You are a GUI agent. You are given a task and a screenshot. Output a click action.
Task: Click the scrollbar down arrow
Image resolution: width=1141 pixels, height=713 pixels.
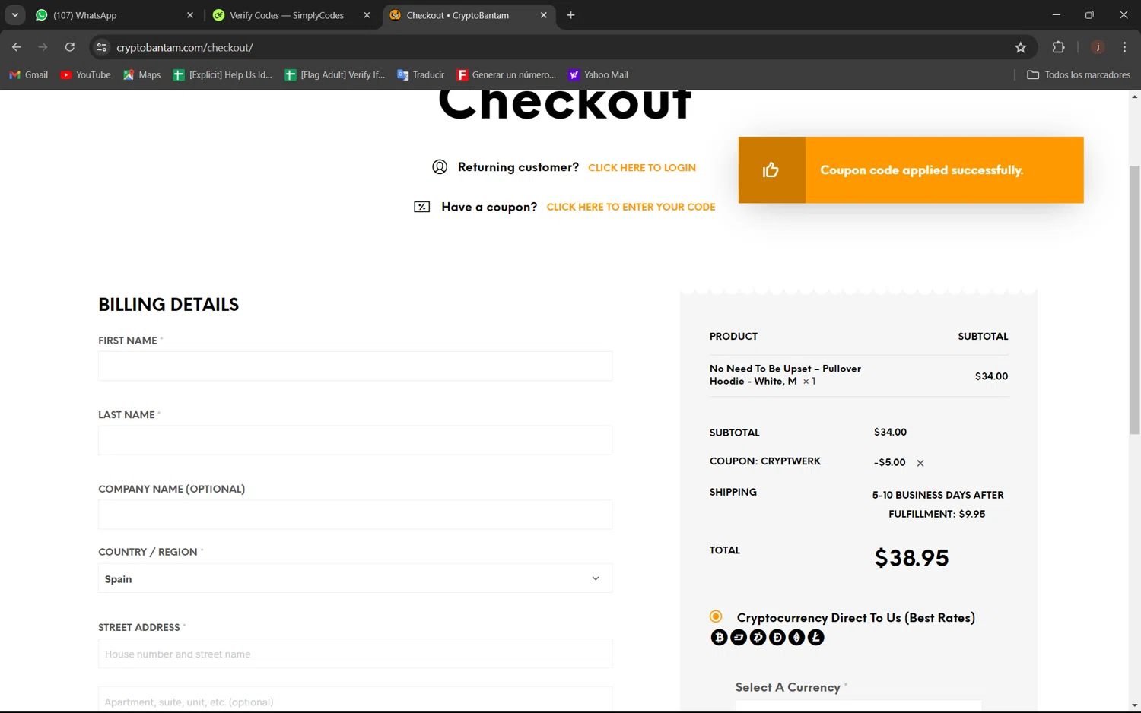pos(1134,705)
